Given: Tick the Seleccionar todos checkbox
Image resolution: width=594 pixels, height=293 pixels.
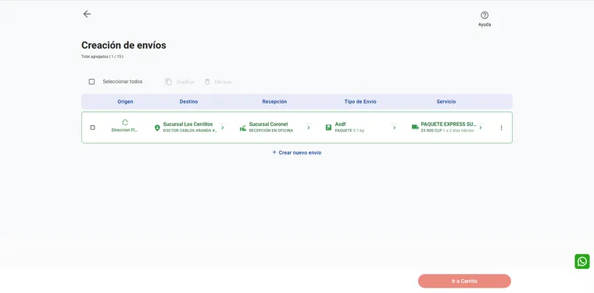Looking at the screenshot, I should 91,82.
